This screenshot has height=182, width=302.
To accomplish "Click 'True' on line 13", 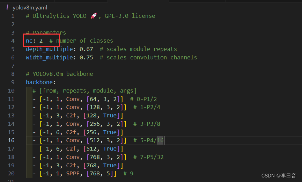I will [x=110, y=116].
